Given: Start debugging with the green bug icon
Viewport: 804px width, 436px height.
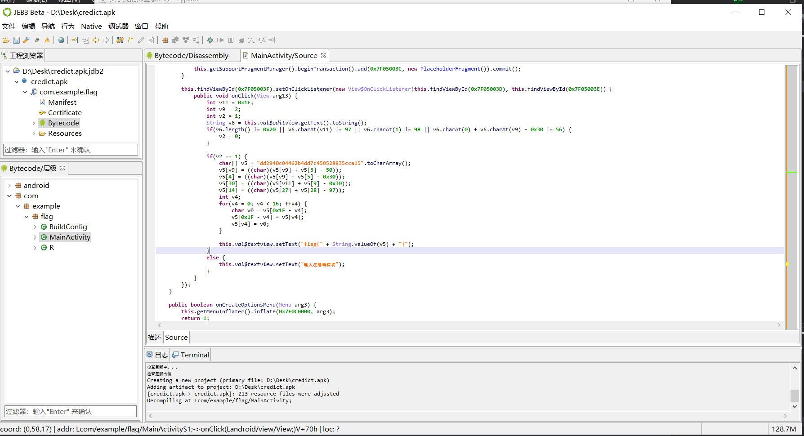Looking at the screenshot, I should [x=210, y=40].
